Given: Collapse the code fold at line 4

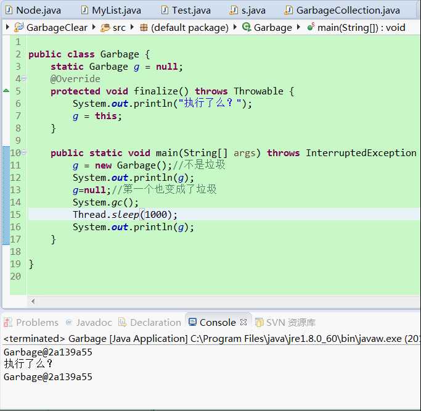Looking at the screenshot, I should click(x=24, y=79).
